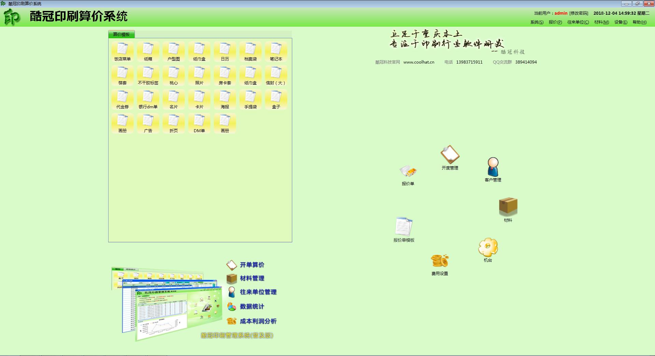Choose the 档案袋 template icon
655x356 pixels.
pyautogui.click(x=251, y=52)
